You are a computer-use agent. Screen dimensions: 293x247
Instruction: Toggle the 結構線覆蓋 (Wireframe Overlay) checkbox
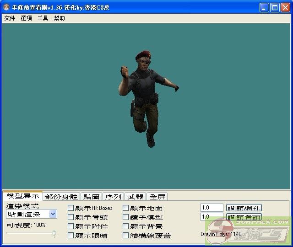126,236
